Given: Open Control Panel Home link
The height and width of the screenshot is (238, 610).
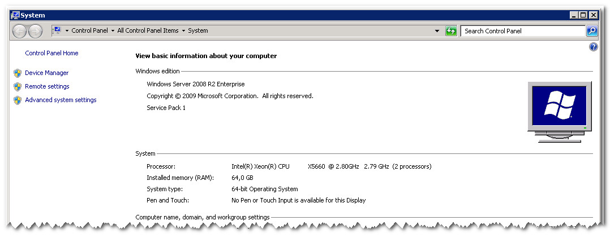Looking at the screenshot, I should click(51, 53).
